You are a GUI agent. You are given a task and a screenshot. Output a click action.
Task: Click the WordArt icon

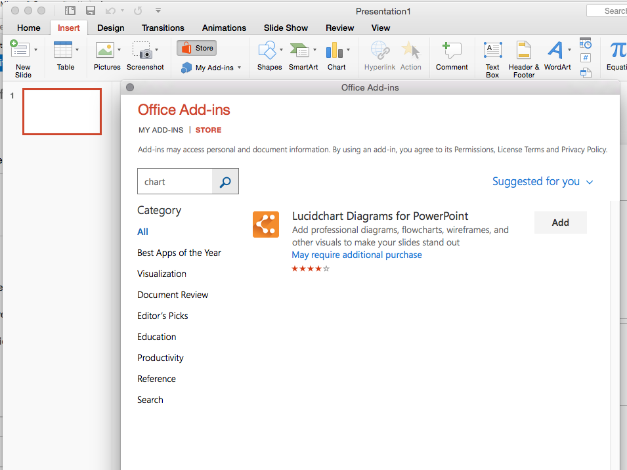click(555, 50)
